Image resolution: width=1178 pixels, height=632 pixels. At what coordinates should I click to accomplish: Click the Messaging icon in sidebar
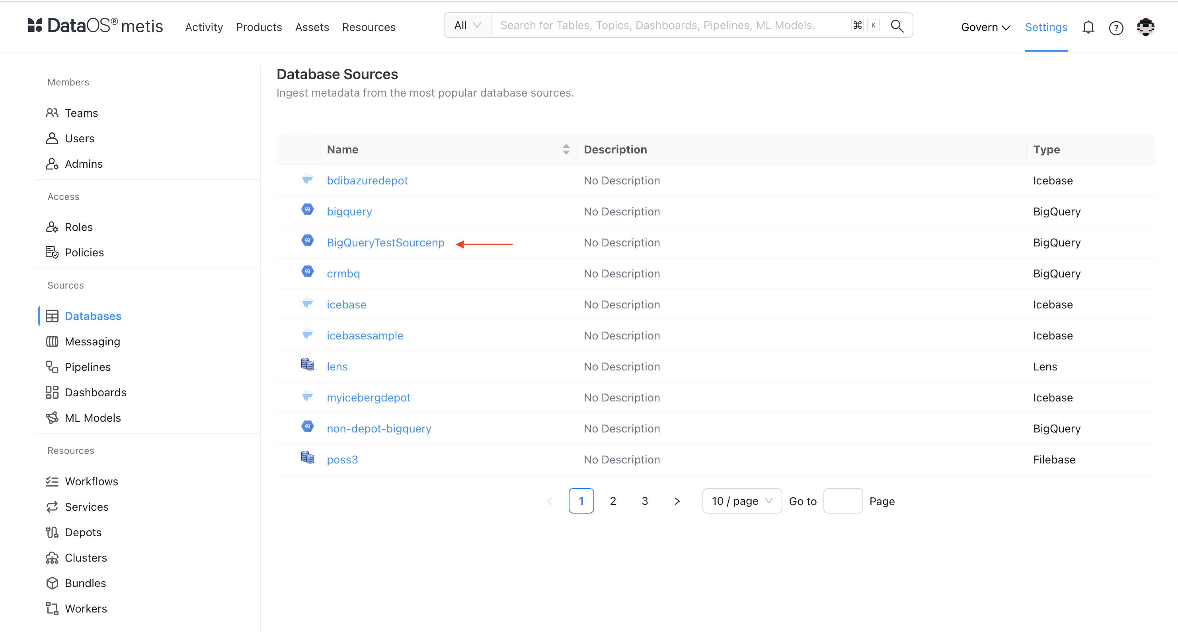click(52, 341)
